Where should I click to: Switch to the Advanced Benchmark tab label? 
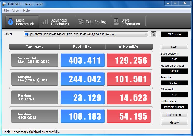point(60,22)
